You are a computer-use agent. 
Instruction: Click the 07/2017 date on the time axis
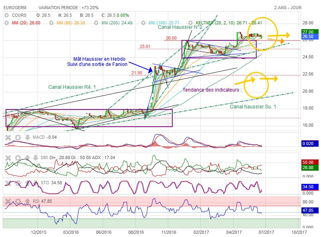coord(266,232)
